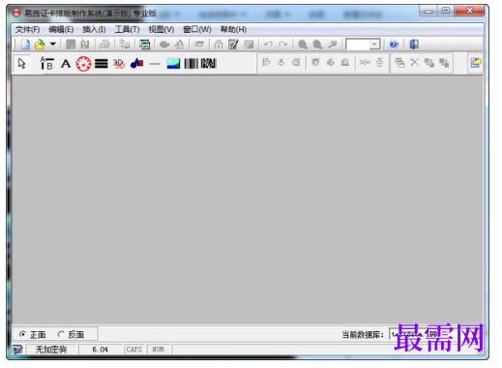Click the 无加密狗 status bar text
The height and width of the screenshot is (368, 502).
tap(51, 350)
